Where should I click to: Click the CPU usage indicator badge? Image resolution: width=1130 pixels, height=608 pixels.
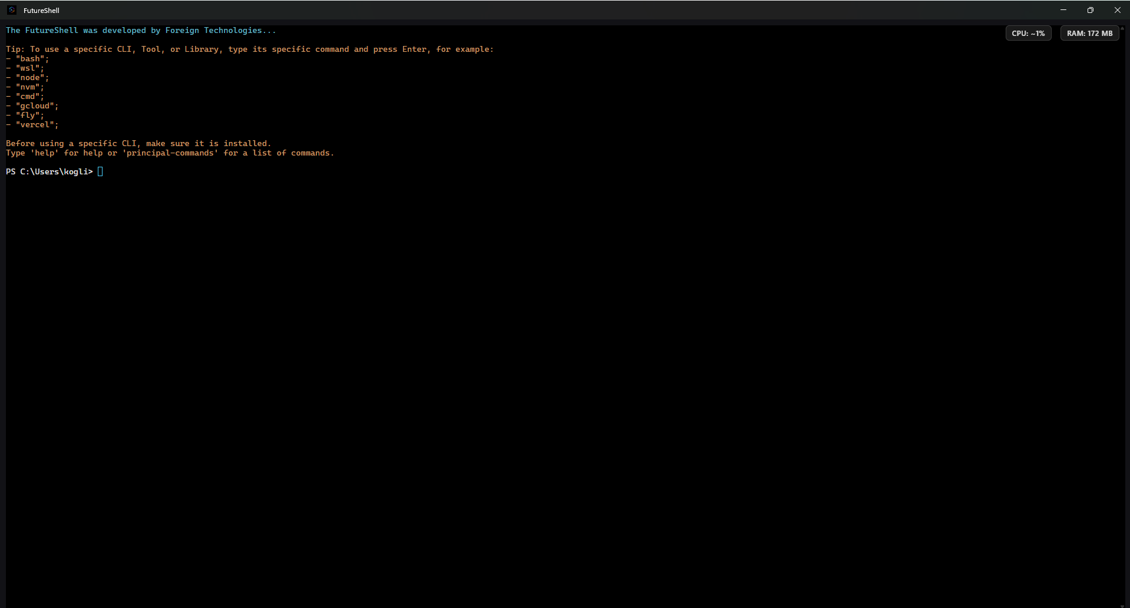(1028, 34)
